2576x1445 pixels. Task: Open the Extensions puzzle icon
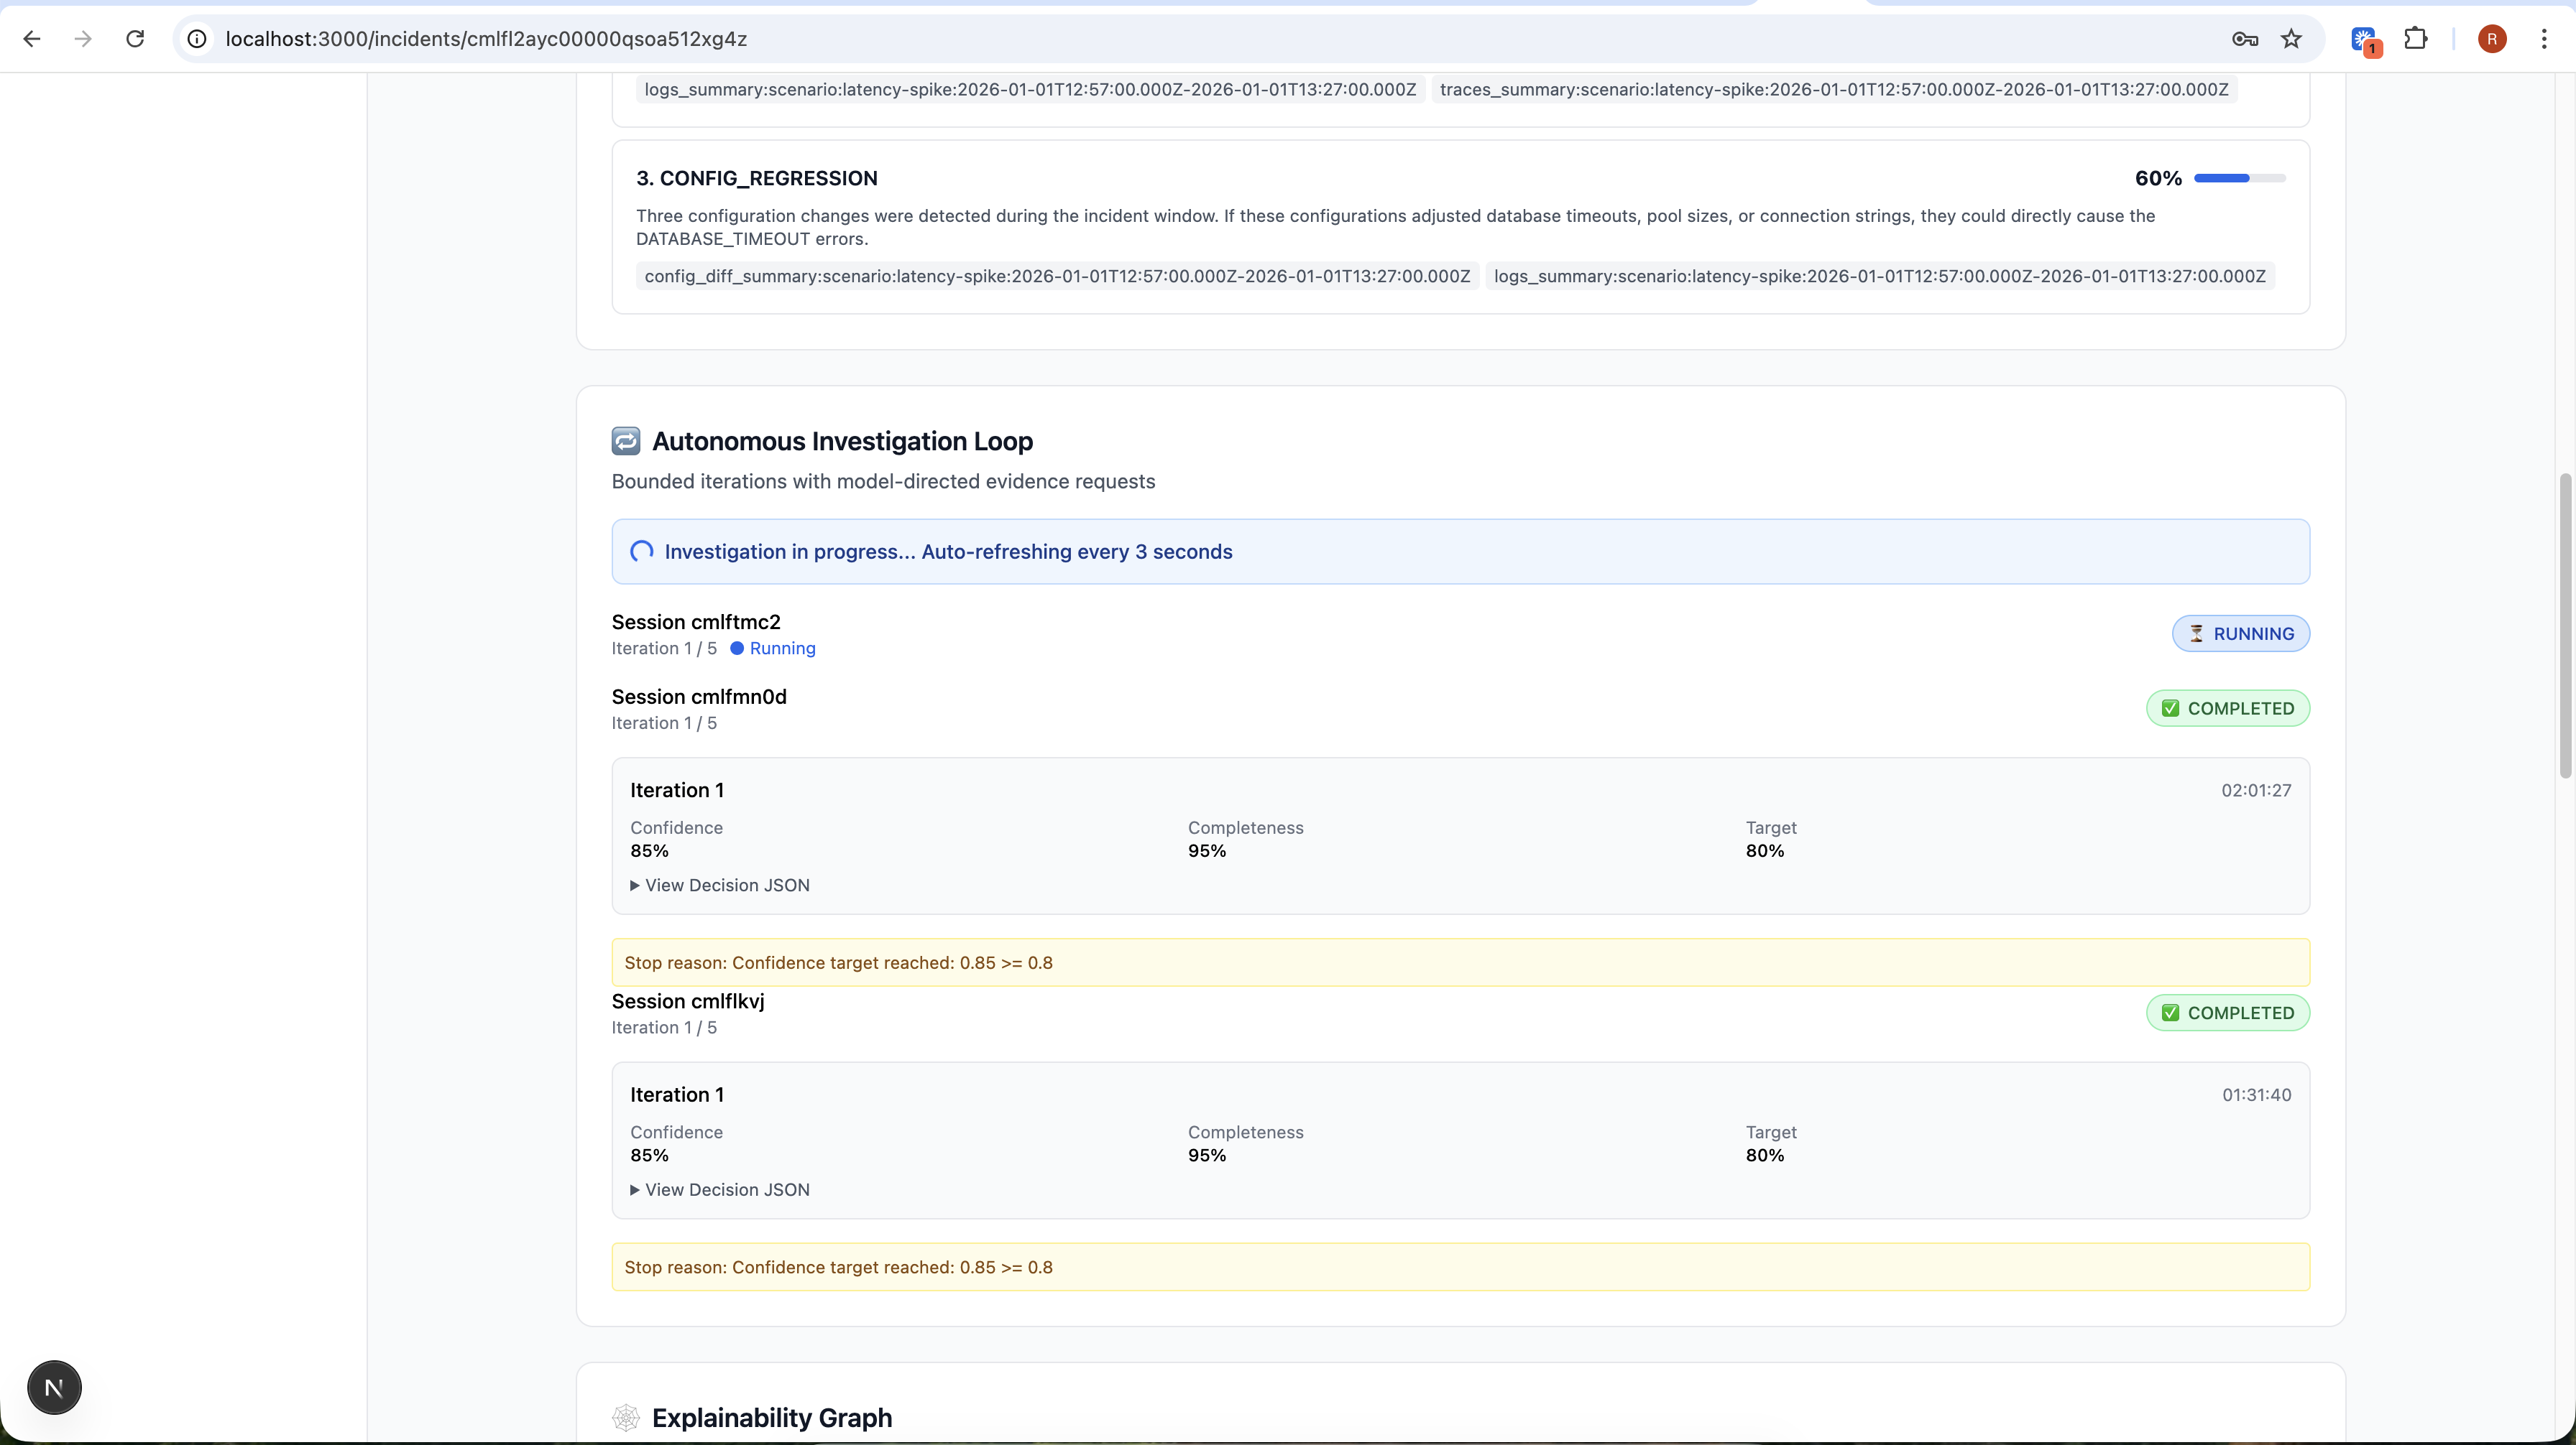(2416, 39)
